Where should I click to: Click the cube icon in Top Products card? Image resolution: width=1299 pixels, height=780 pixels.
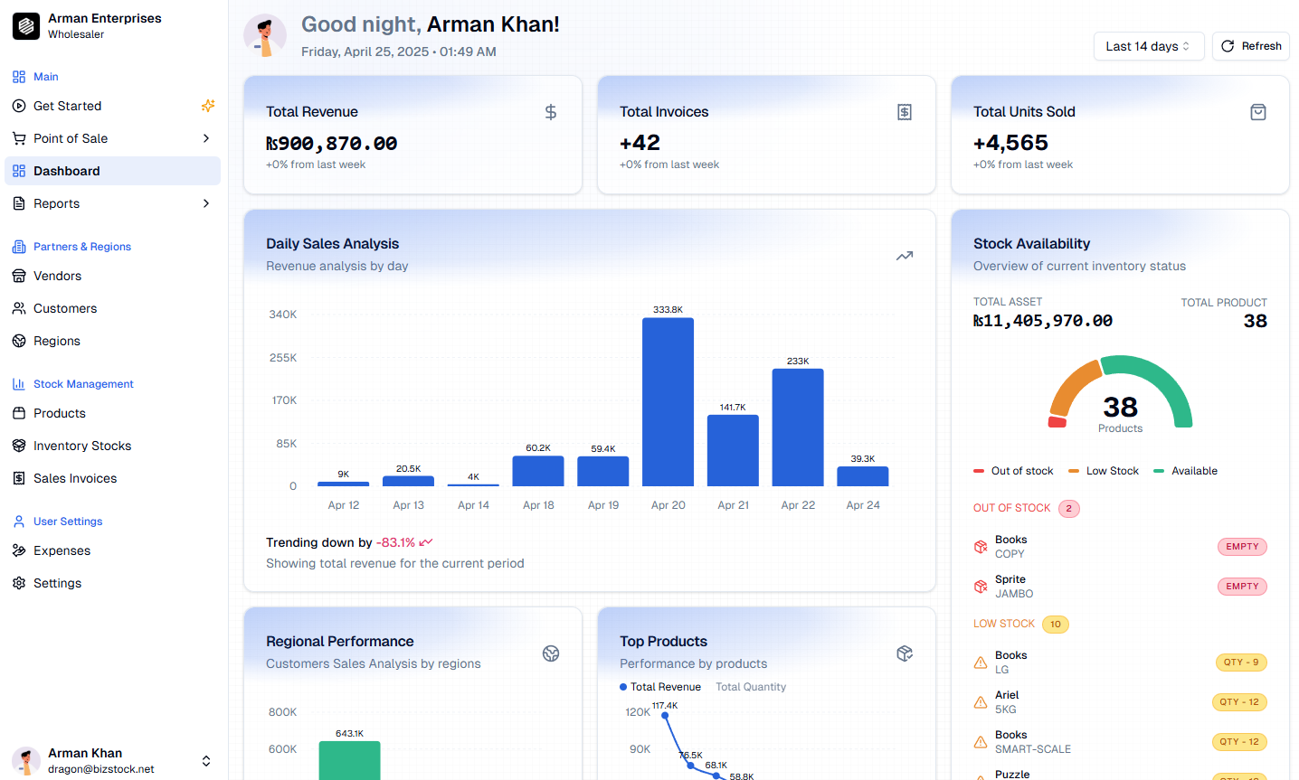[905, 653]
